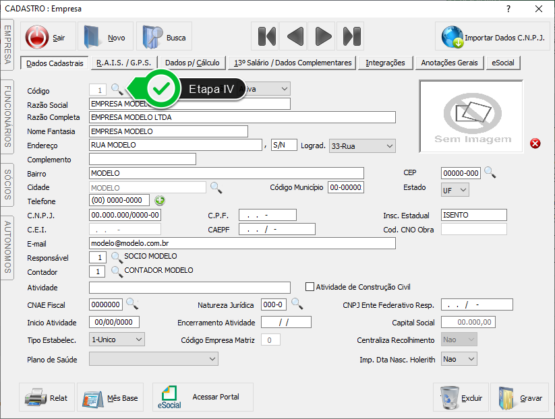Click the Gravar save button

point(519,397)
